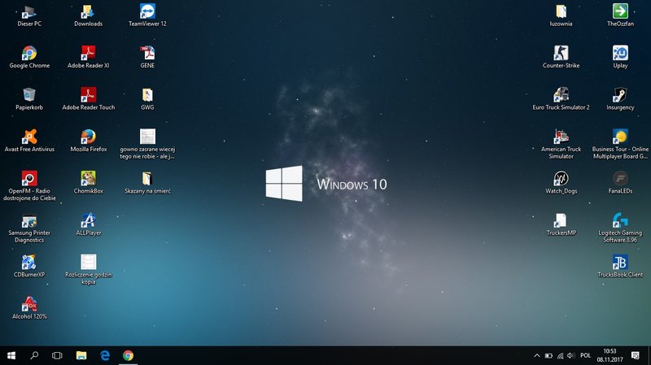The image size is (651, 365).
Task: Select the Watch_Dogs game icon
Action: (x=561, y=179)
